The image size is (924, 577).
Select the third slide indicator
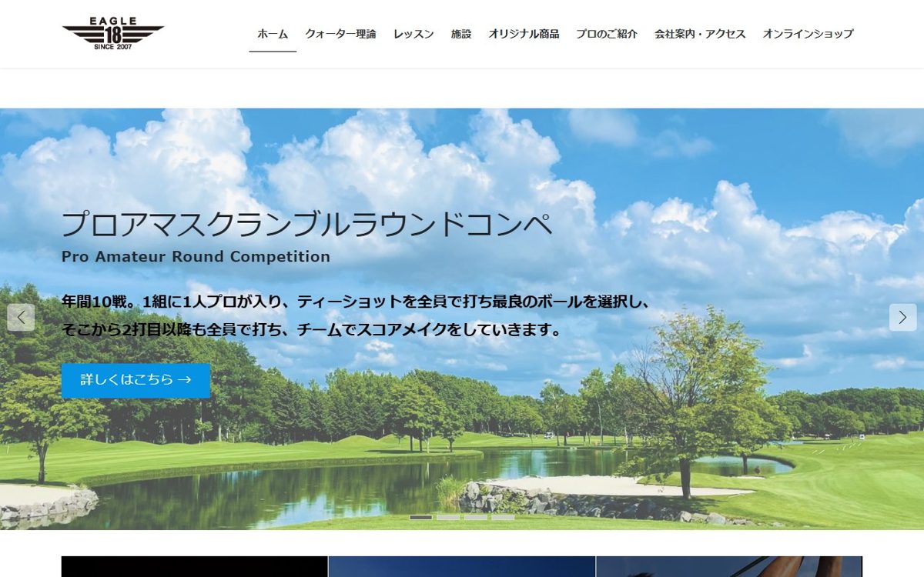tap(476, 518)
